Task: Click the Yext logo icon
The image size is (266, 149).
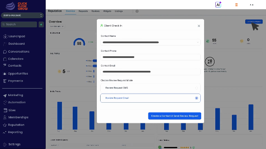Action: 209,62
